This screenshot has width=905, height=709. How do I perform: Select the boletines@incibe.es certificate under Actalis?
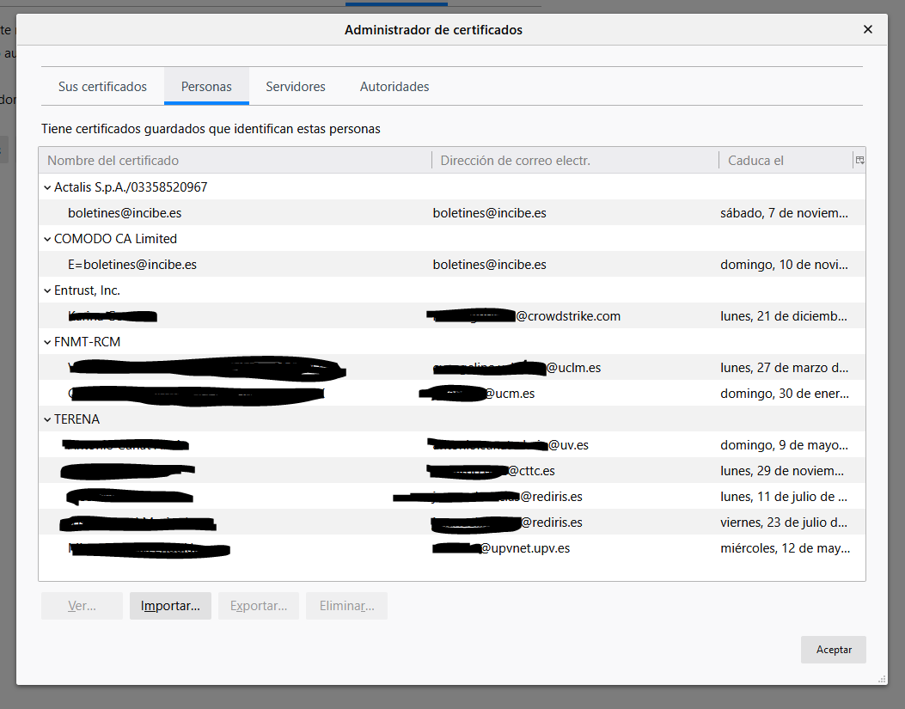tap(125, 213)
